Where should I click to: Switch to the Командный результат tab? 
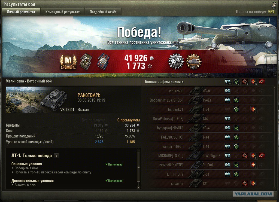tap(62, 12)
